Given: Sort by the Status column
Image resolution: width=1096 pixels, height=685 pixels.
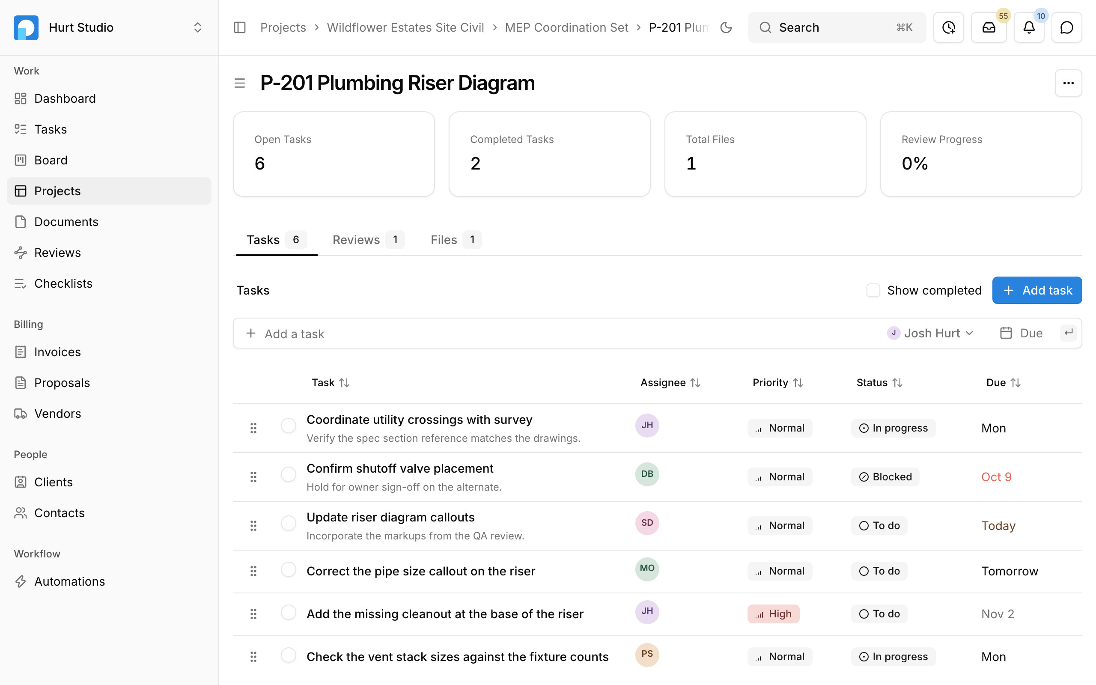Looking at the screenshot, I should [879, 383].
